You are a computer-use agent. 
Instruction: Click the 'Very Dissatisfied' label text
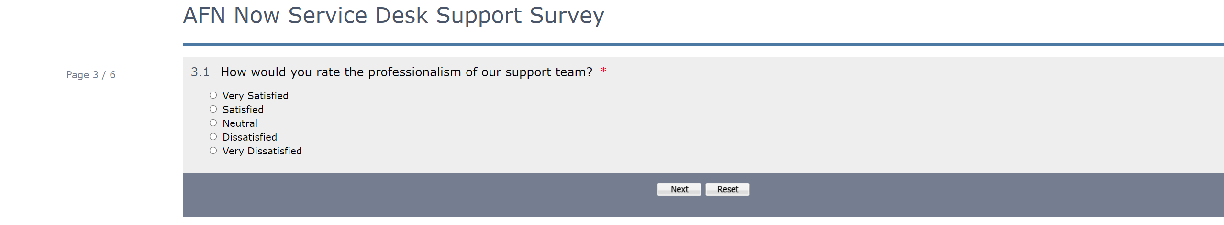tap(262, 151)
